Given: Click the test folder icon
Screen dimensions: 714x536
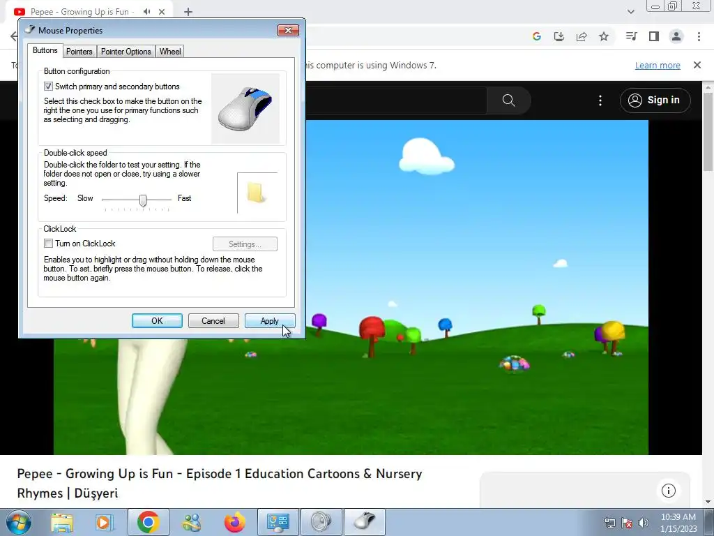Looking at the screenshot, I should click(x=257, y=193).
